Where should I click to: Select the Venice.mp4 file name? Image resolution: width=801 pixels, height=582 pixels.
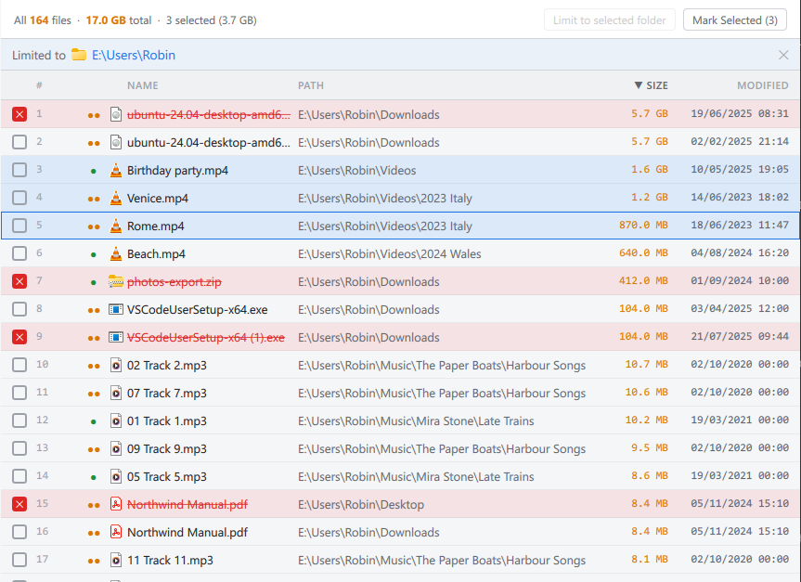point(158,199)
